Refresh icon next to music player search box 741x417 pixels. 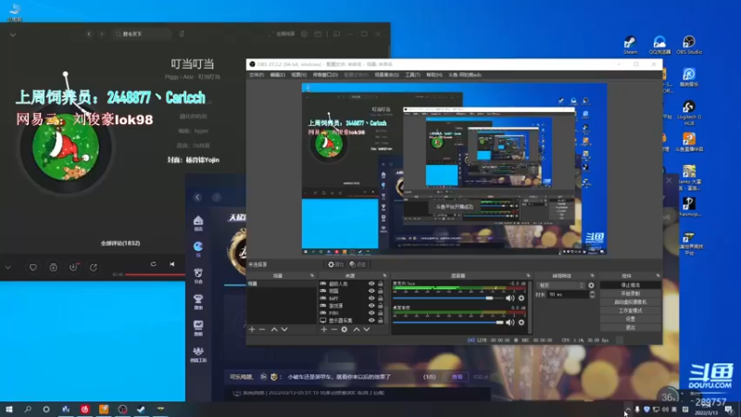click(182, 34)
